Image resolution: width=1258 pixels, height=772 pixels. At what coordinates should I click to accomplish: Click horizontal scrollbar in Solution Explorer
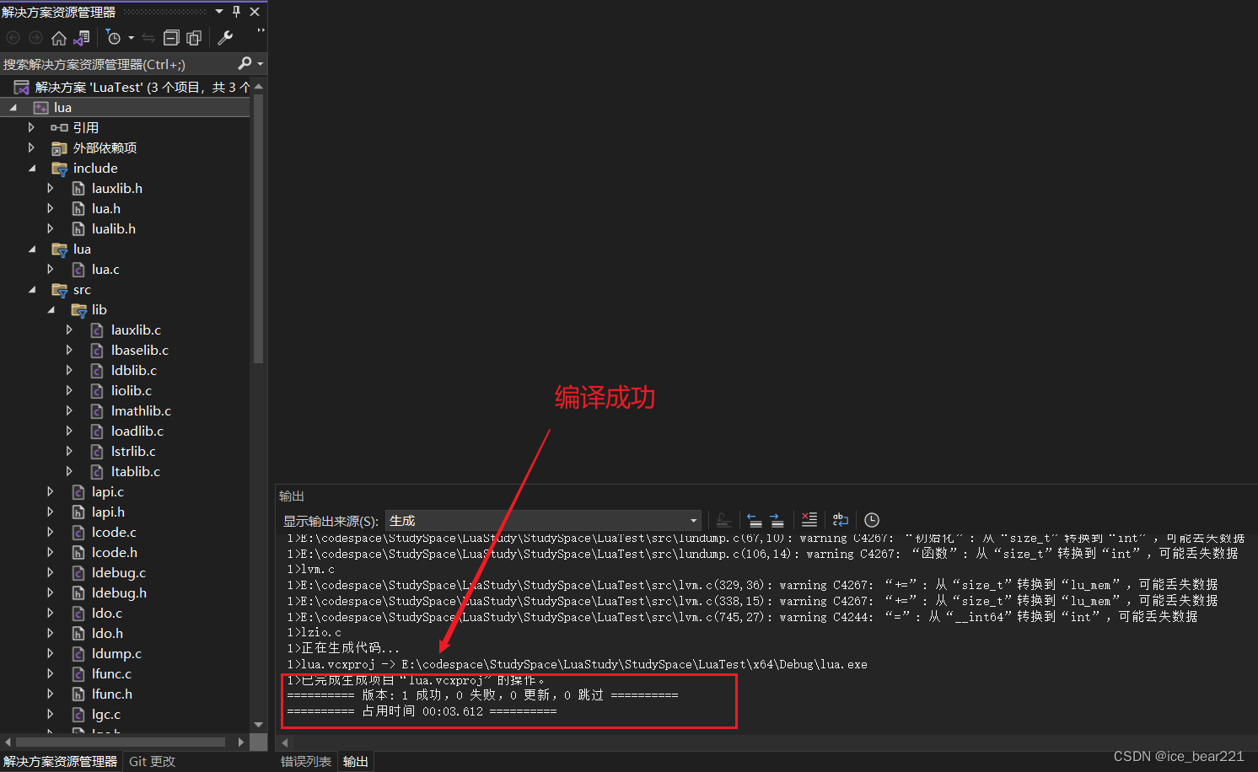[121, 743]
